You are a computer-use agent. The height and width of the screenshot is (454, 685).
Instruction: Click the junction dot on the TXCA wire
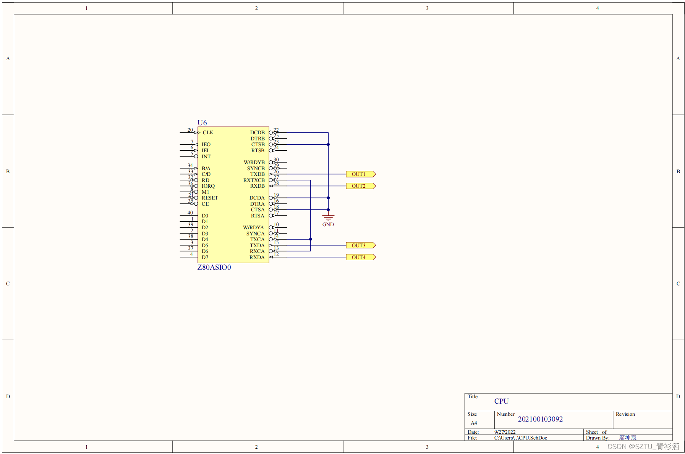pos(311,239)
